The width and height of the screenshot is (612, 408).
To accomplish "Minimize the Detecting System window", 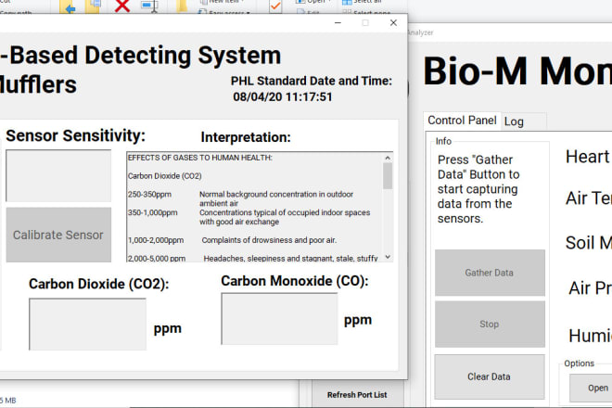I will click(338, 23).
